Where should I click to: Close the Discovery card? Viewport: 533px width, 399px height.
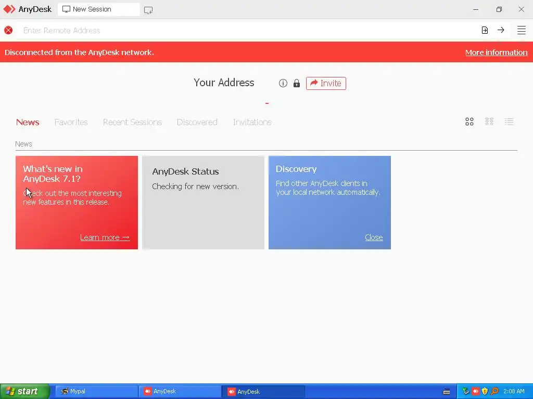[374, 237]
